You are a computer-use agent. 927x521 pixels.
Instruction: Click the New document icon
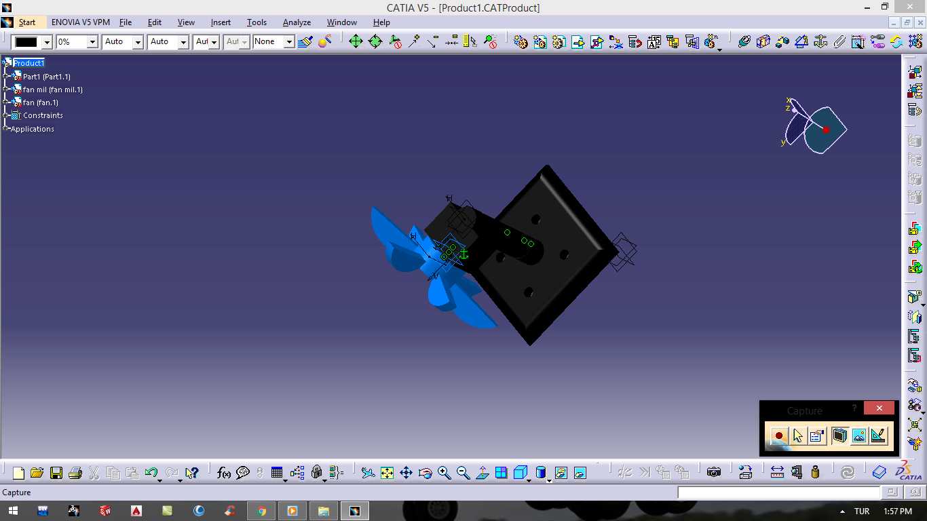pos(18,473)
